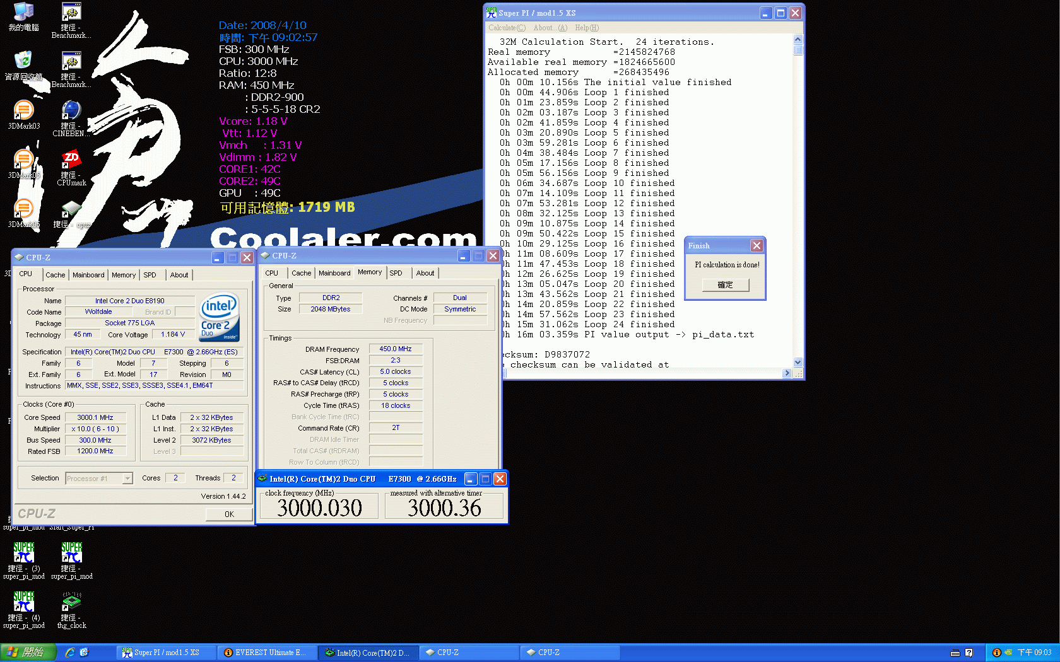The width and height of the screenshot is (1060, 662).
Task: Click the 'Wolfdale' code name field
Action: (x=98, y=311)
